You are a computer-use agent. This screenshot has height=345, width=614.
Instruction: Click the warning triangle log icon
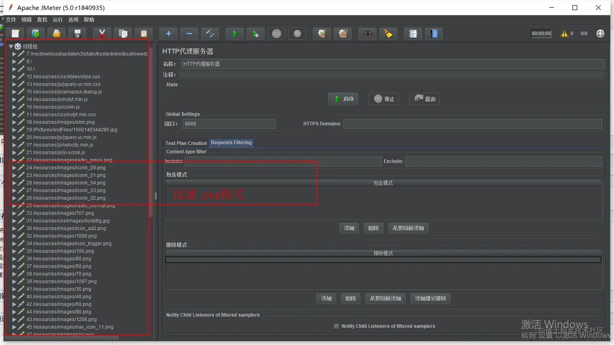[x=564, y=34]
